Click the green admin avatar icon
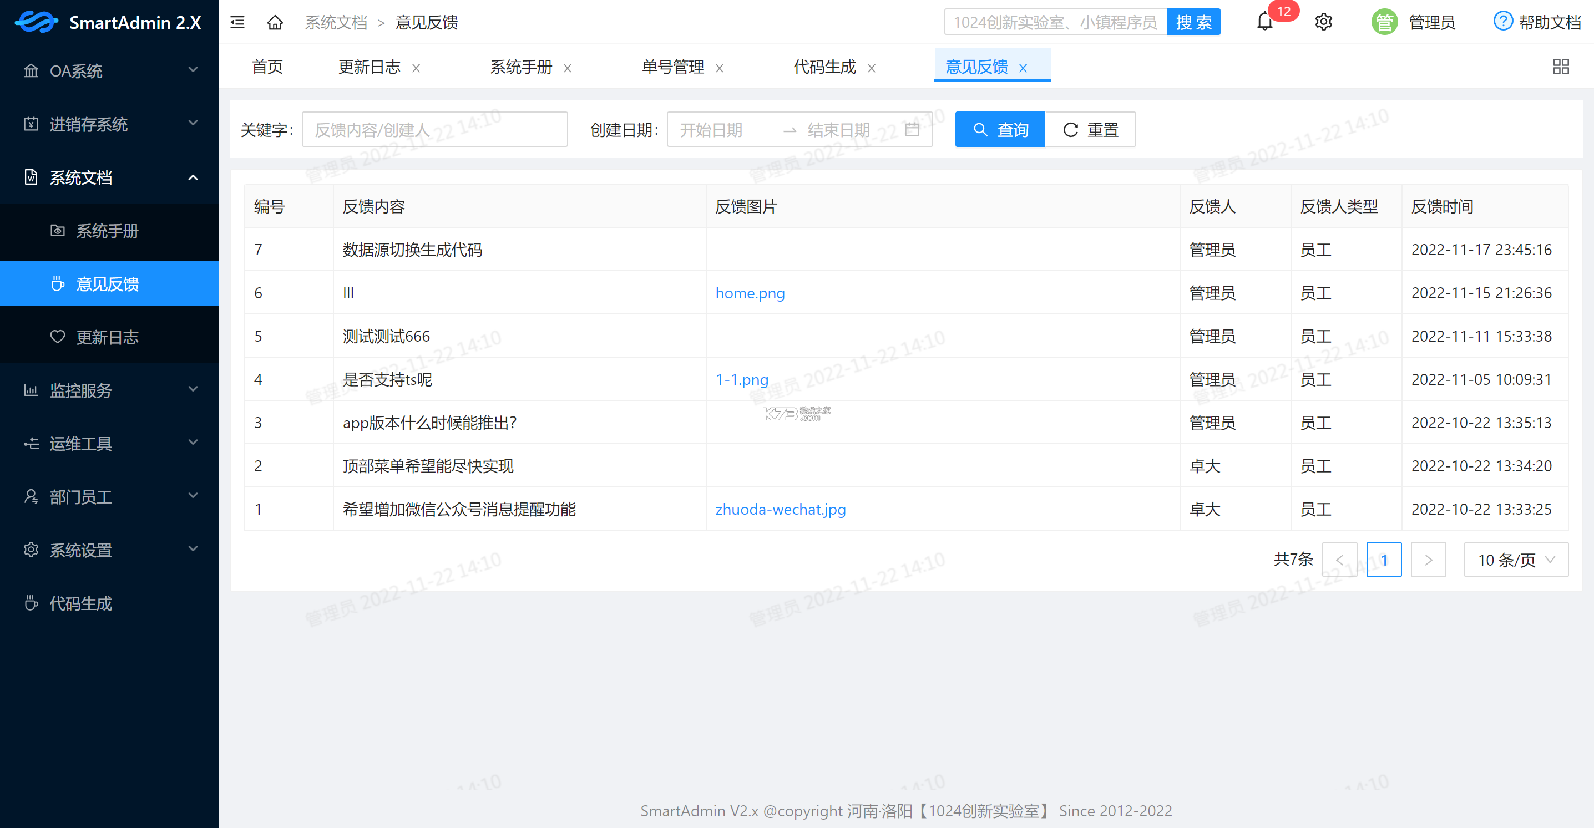Viewport: 1594px width, 828px height. pos(1384,22)
